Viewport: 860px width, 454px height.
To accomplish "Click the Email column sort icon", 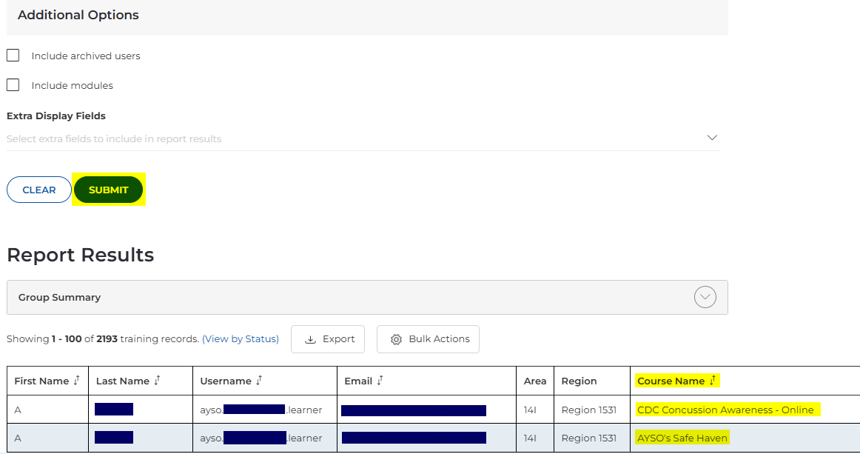I will coord(380,381).
